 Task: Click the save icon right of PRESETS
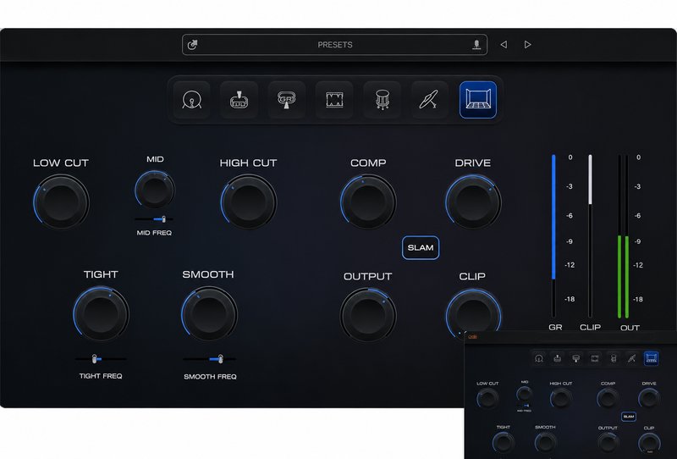point(476,45)
